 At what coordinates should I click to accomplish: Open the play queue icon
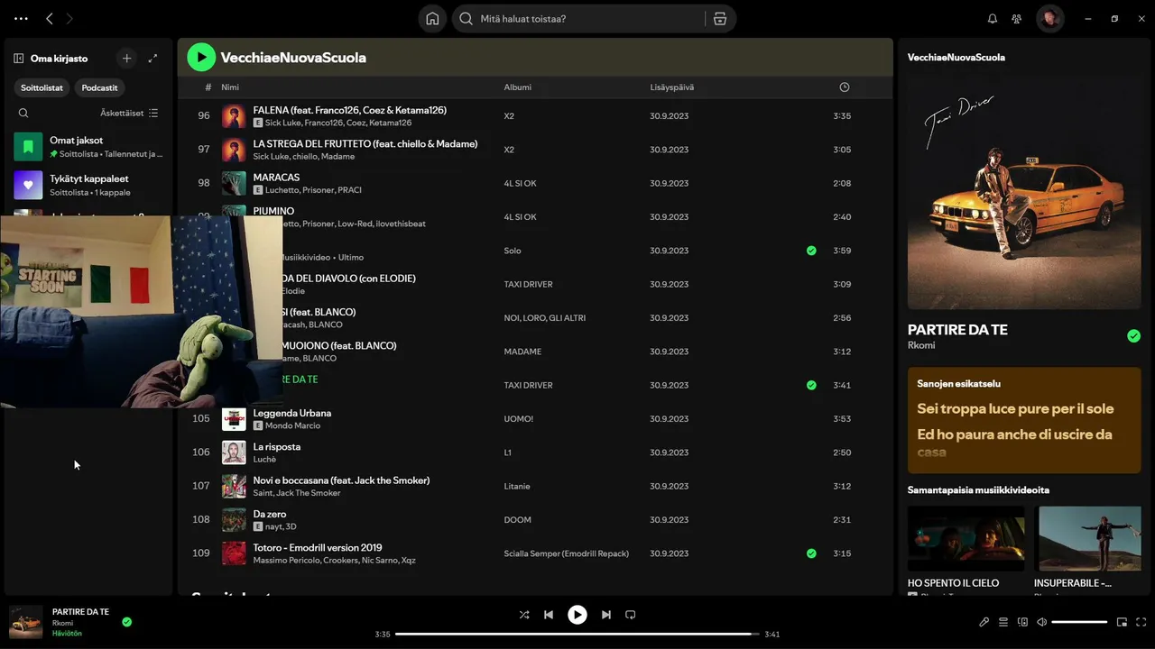1003,622
